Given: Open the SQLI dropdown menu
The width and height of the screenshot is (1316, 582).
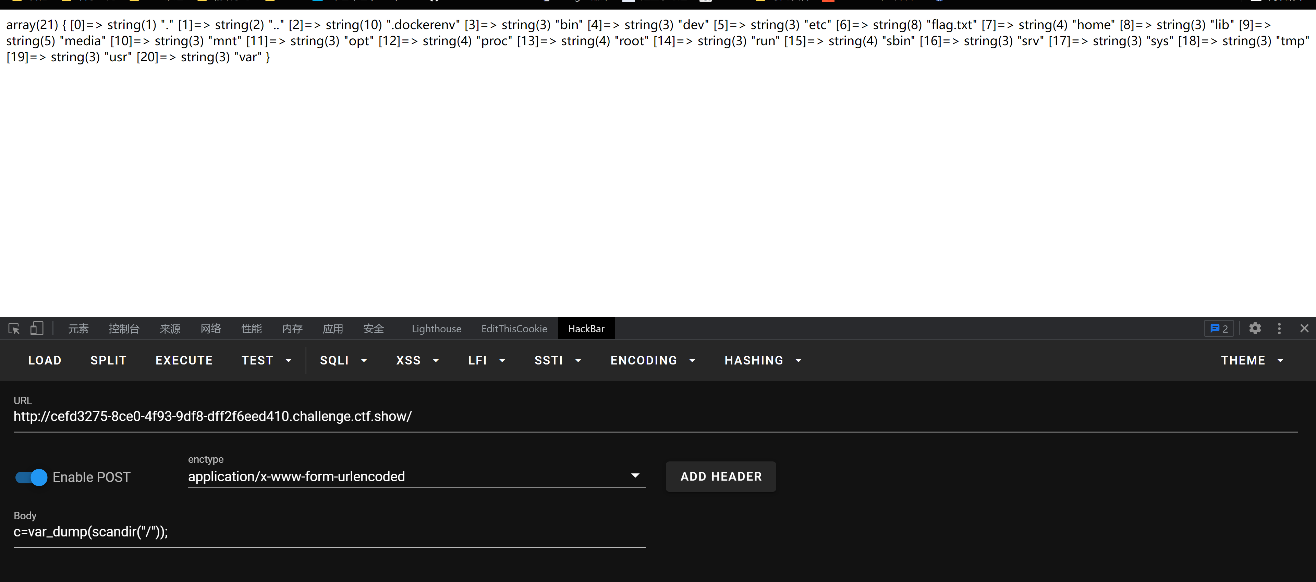Looking at the screenshot, I should (343, 360).
